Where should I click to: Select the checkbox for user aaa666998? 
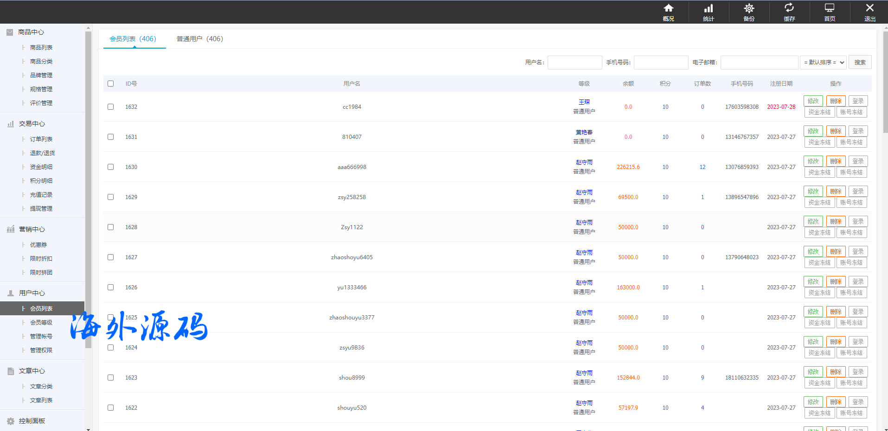110,167
